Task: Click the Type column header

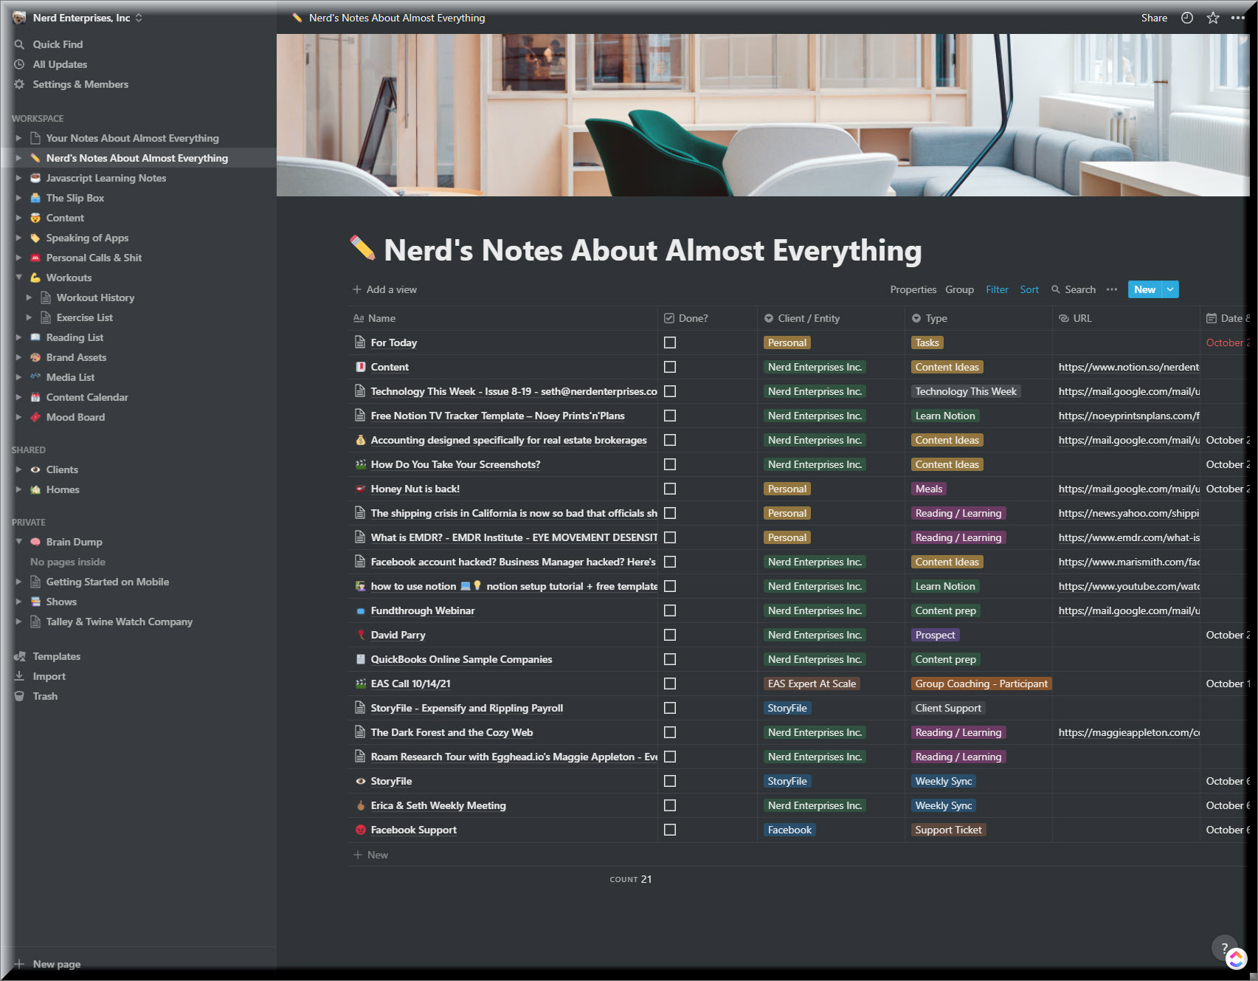Action: pos(978,318)
